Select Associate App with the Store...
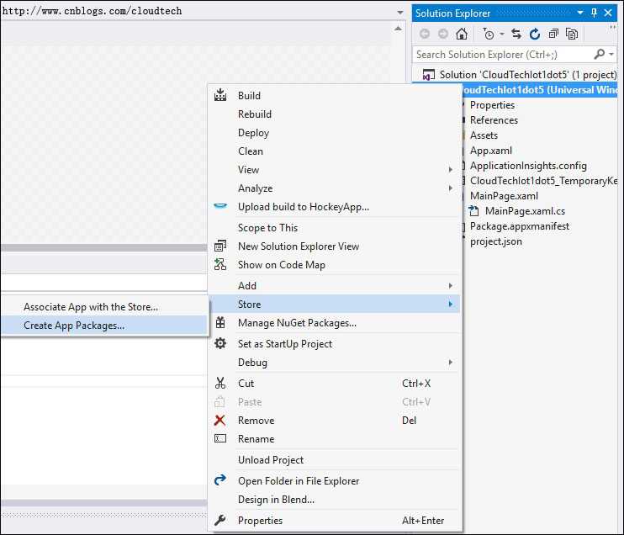624x535 pixels. [104, 306]
